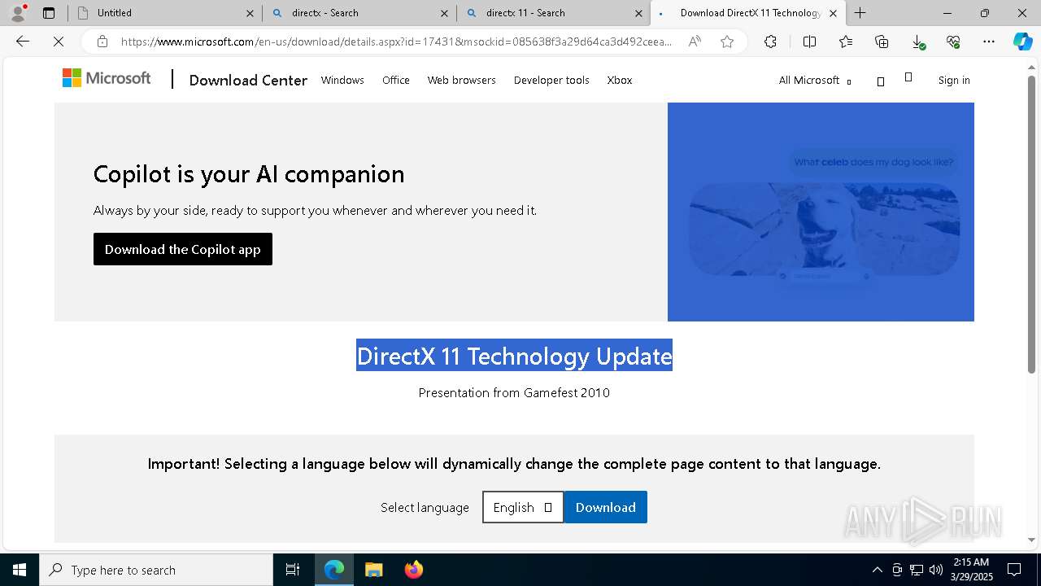
Task: Switch to the Untitled tab
Action: 165,13
